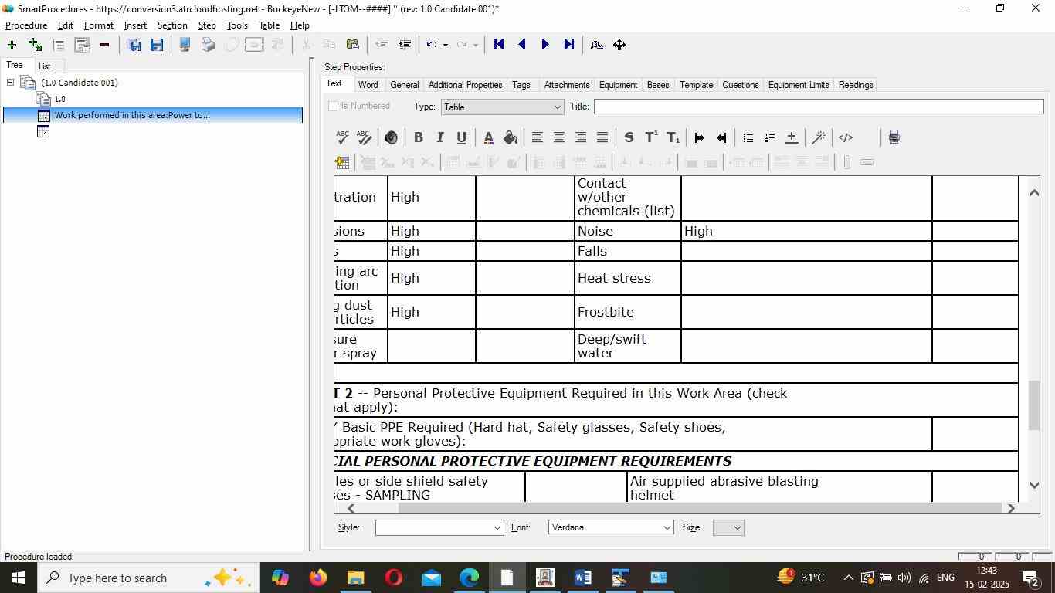Choose font color A icon
This screenshot has height=593, width=1055.
pyautogui.click(x=488, y=137)
